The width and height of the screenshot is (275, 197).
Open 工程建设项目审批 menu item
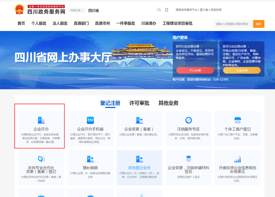coord(177,23)
